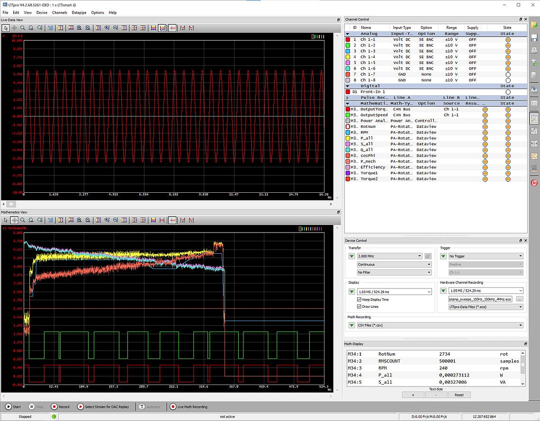Expand the Pulse Rec. section in Channel Control

(348, 97)
